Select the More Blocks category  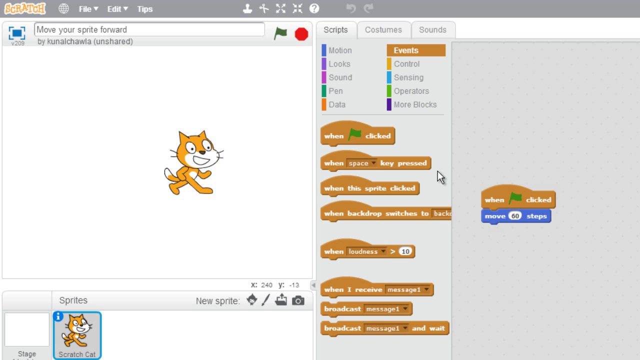point(416,104)
